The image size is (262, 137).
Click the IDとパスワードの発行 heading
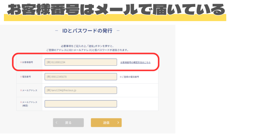point(87,31)
